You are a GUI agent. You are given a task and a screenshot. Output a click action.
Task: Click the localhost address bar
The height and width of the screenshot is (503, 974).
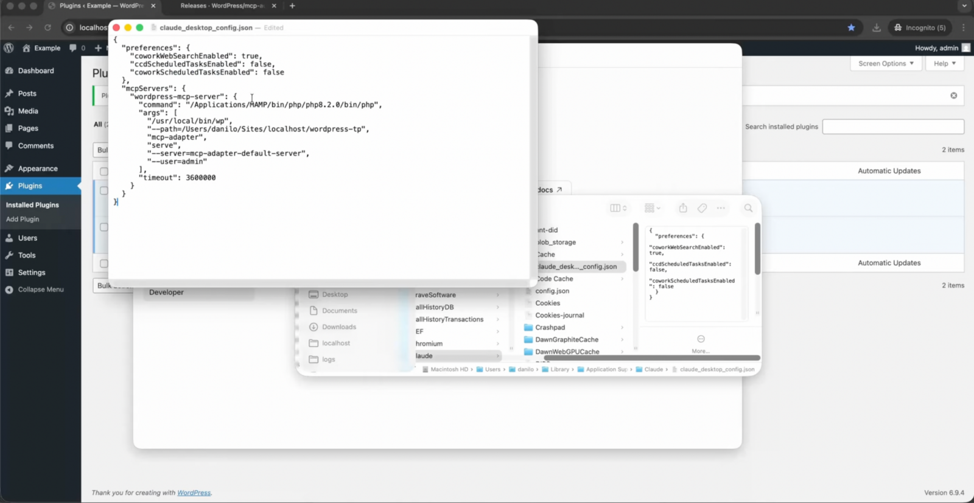(x=93, y=27)
